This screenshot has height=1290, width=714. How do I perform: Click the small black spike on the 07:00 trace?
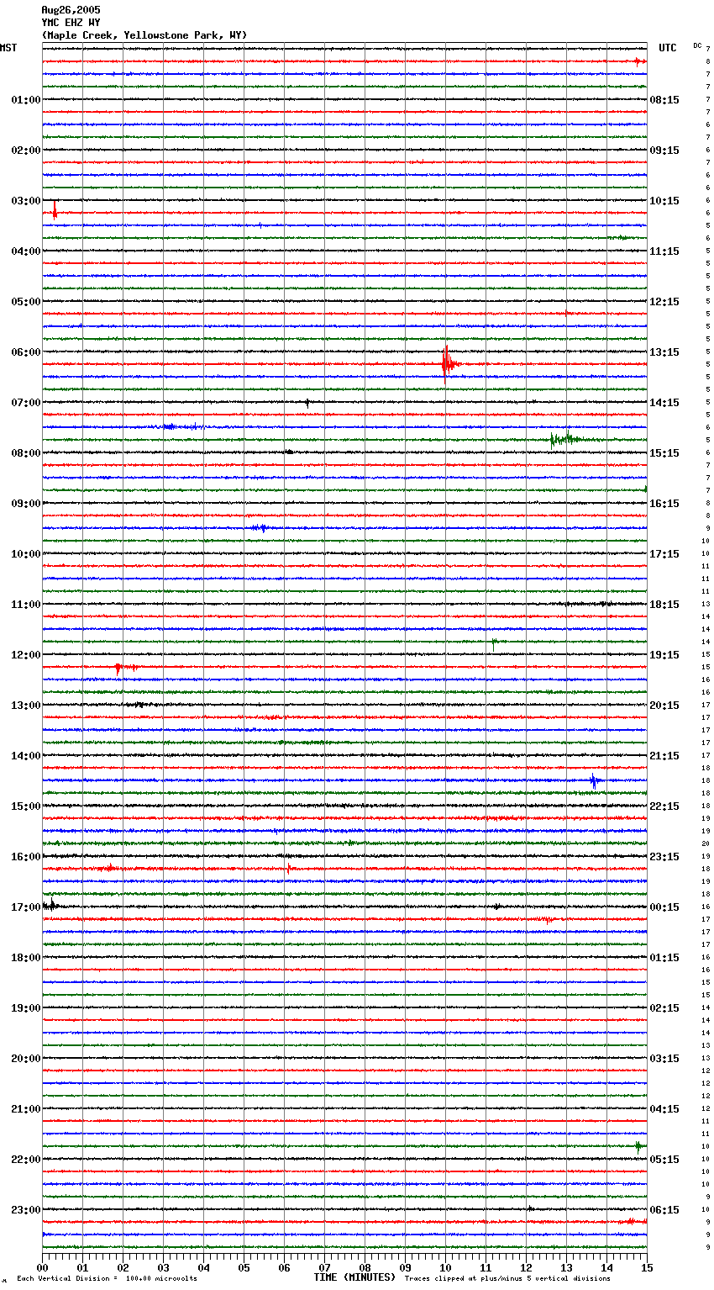click(x=307, y=403)
